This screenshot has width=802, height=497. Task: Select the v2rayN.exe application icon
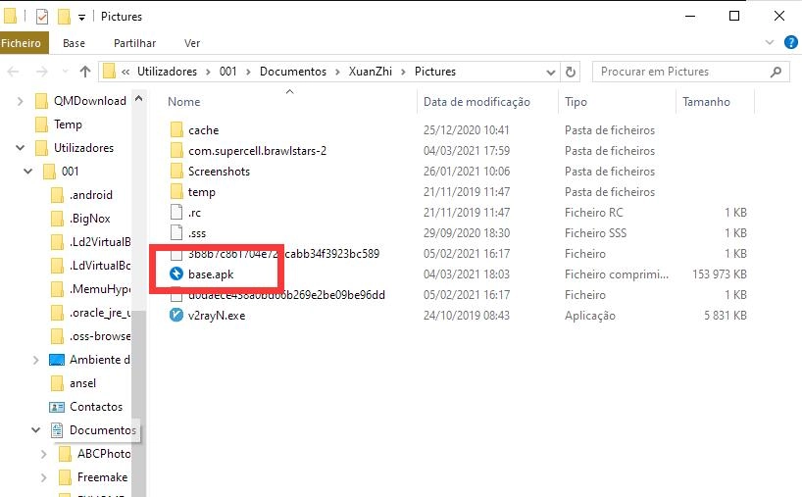pos(176,316)
